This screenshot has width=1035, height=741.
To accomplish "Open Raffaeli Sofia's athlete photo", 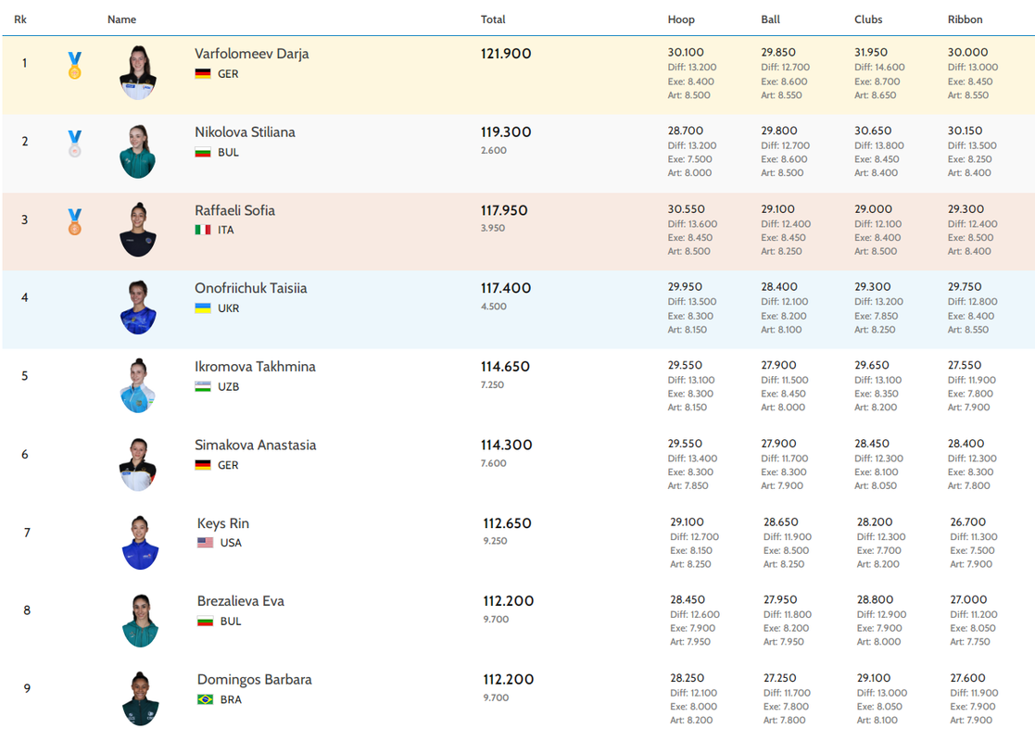I will (x=138, y=230).
